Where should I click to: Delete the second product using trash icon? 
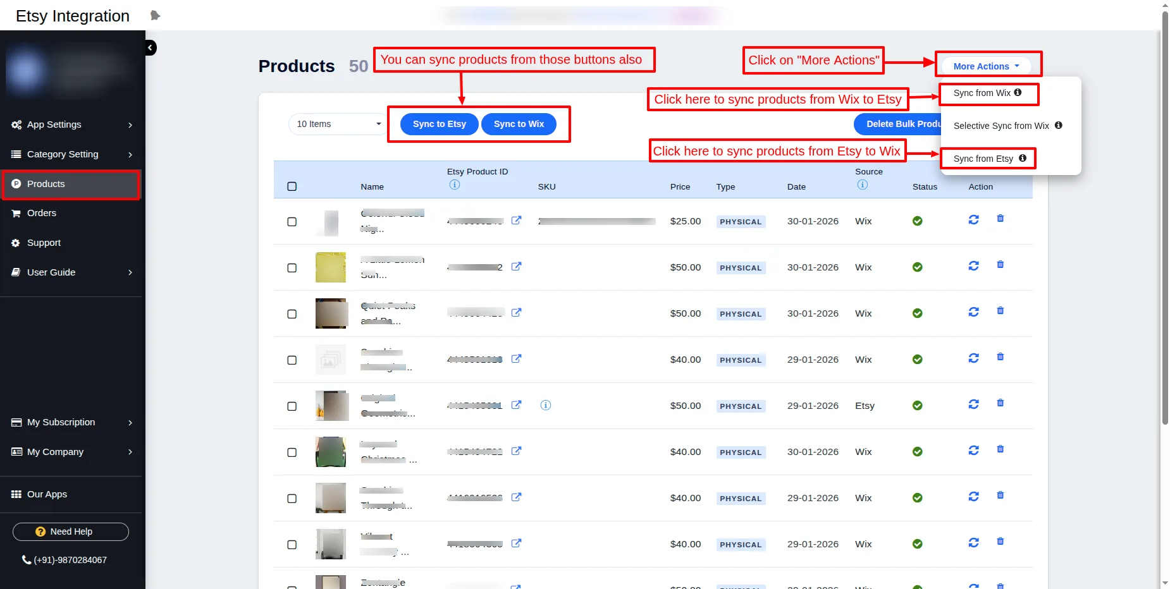tap(1000, 265)
